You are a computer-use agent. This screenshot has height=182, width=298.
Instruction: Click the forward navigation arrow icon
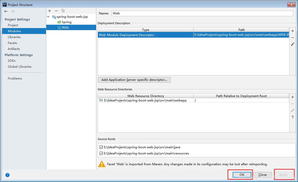click(x=13, y=11)
